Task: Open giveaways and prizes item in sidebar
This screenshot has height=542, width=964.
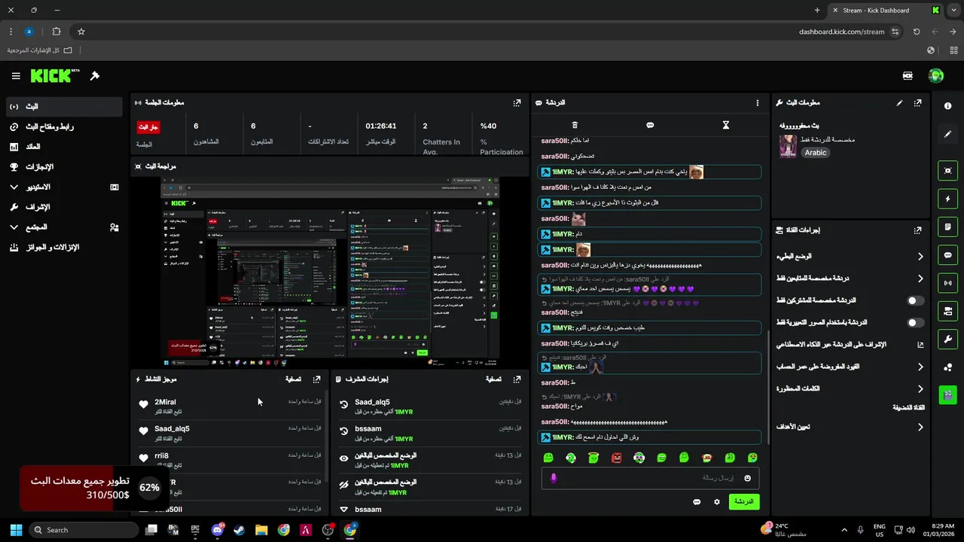Action: coord(64,247)
